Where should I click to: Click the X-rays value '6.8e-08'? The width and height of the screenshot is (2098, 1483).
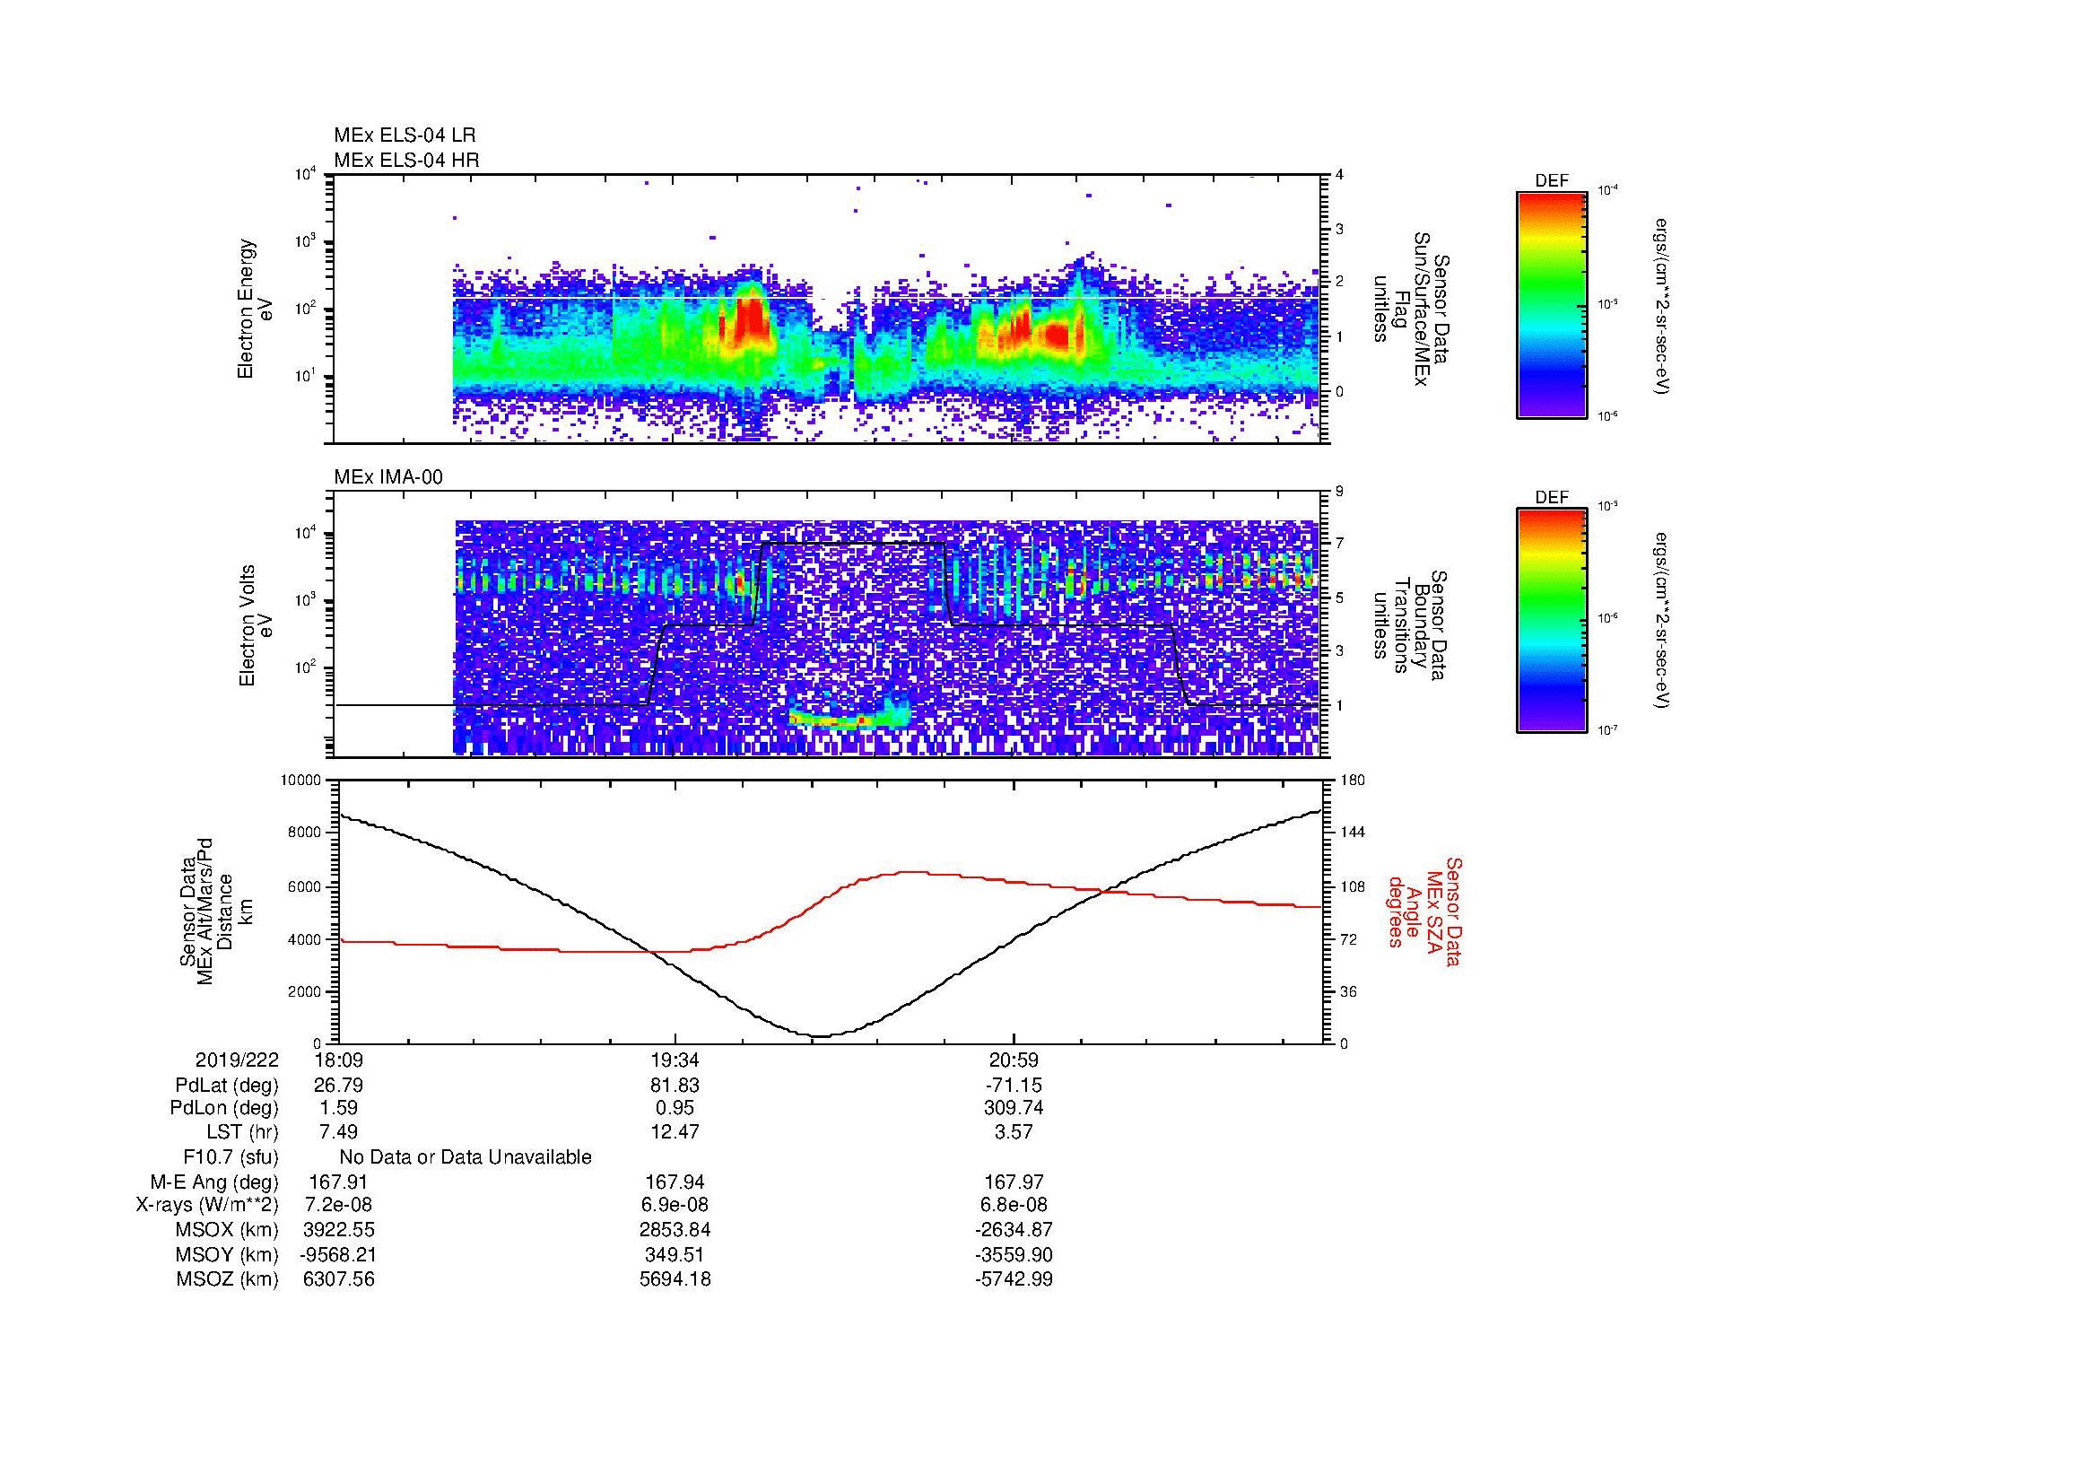tap(1014, 1206)
